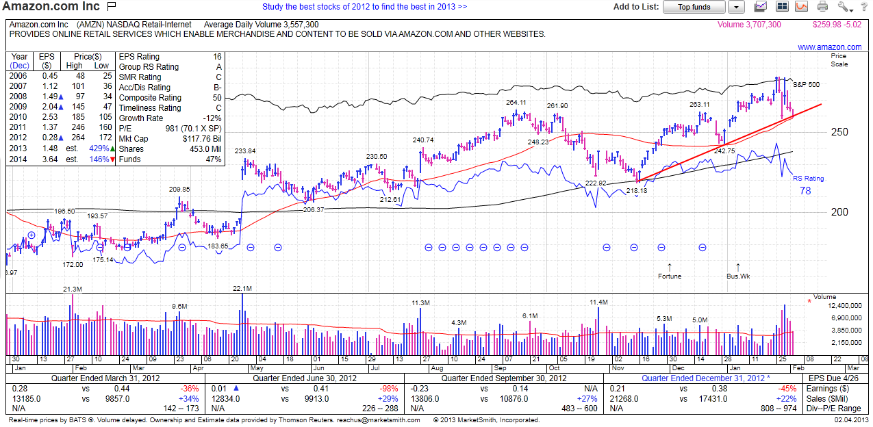This screenshot has width=873, height=427.
Task: Click the circled plus marker on chart
Action: point(31,235)
